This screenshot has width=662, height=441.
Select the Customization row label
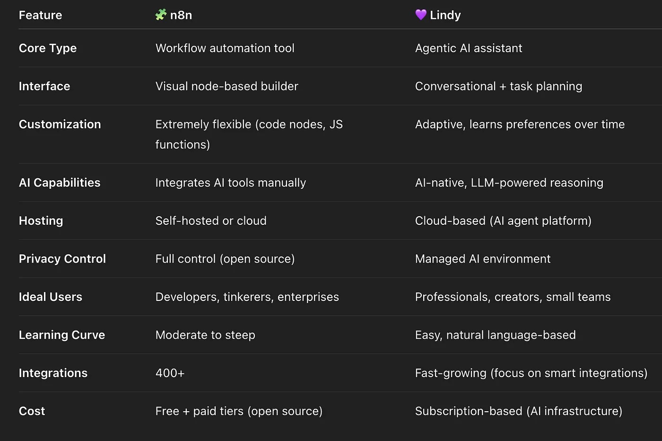click(60, 124)
